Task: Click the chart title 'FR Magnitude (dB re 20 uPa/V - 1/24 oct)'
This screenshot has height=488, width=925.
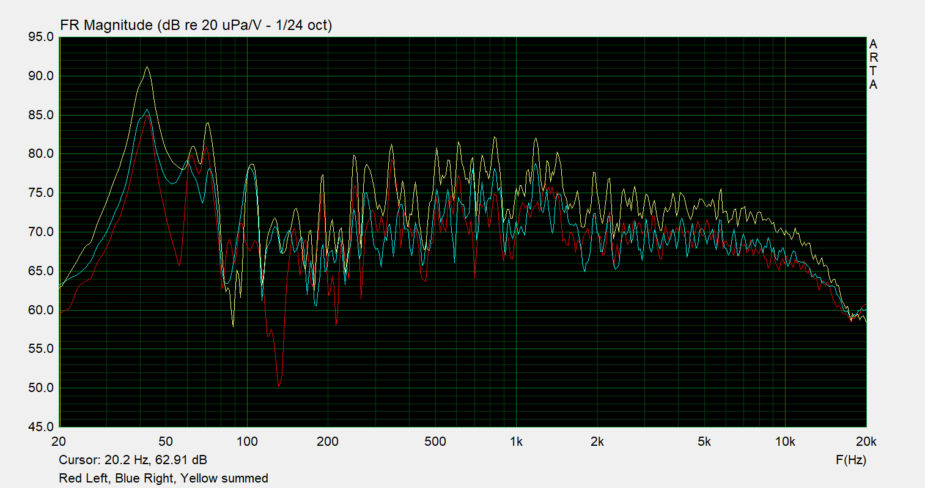Action: pyautogui.click(x=196, y=25)
